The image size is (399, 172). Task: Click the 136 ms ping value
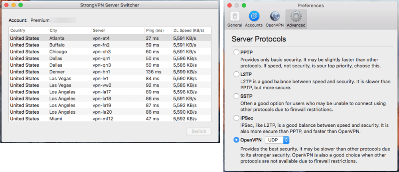tap(154, 72)
